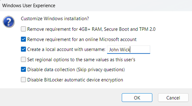Click the username field containing John Wick
Screen dimensions: 192x106
point(129,50)
